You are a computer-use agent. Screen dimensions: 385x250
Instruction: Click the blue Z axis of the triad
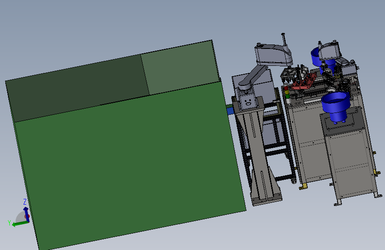26,214
